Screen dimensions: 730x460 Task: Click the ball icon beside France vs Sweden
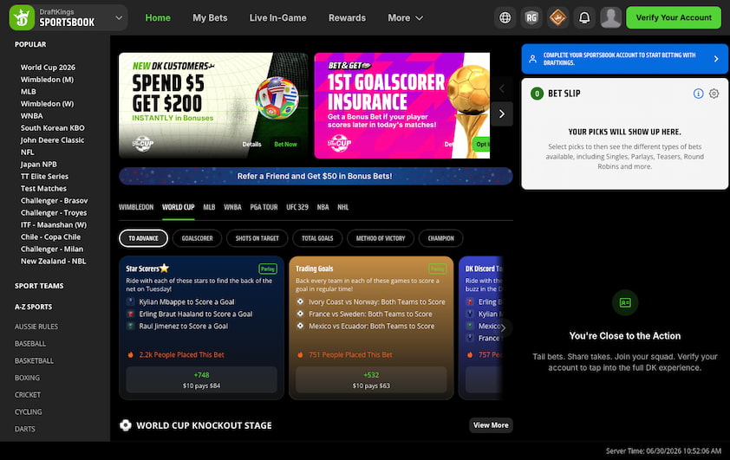pos(300,314)
